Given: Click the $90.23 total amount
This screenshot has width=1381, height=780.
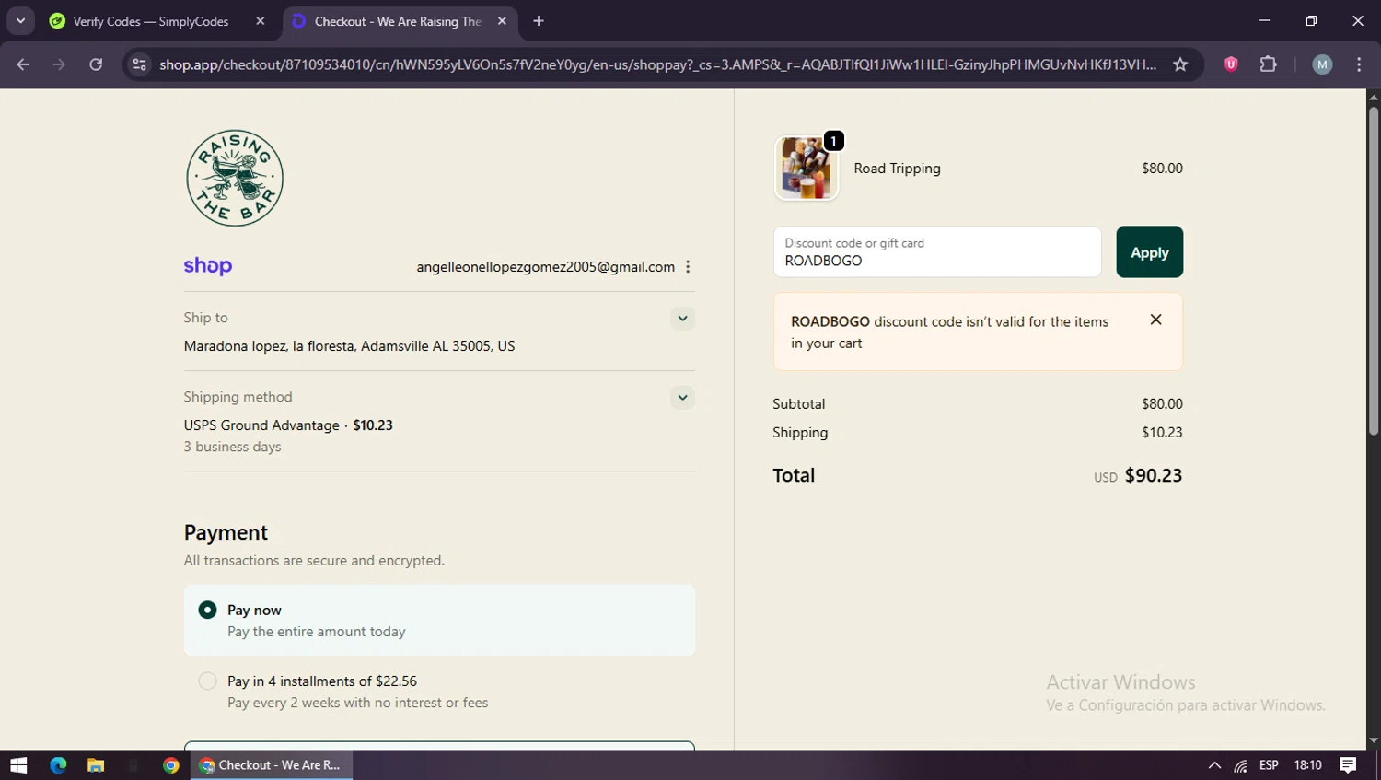Looking at the screenshot, I should 1154,475.
